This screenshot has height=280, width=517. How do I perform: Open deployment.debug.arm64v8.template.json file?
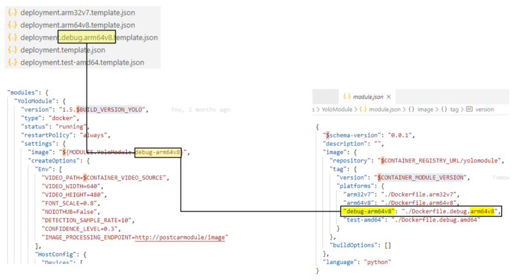(x=89, y=37)
